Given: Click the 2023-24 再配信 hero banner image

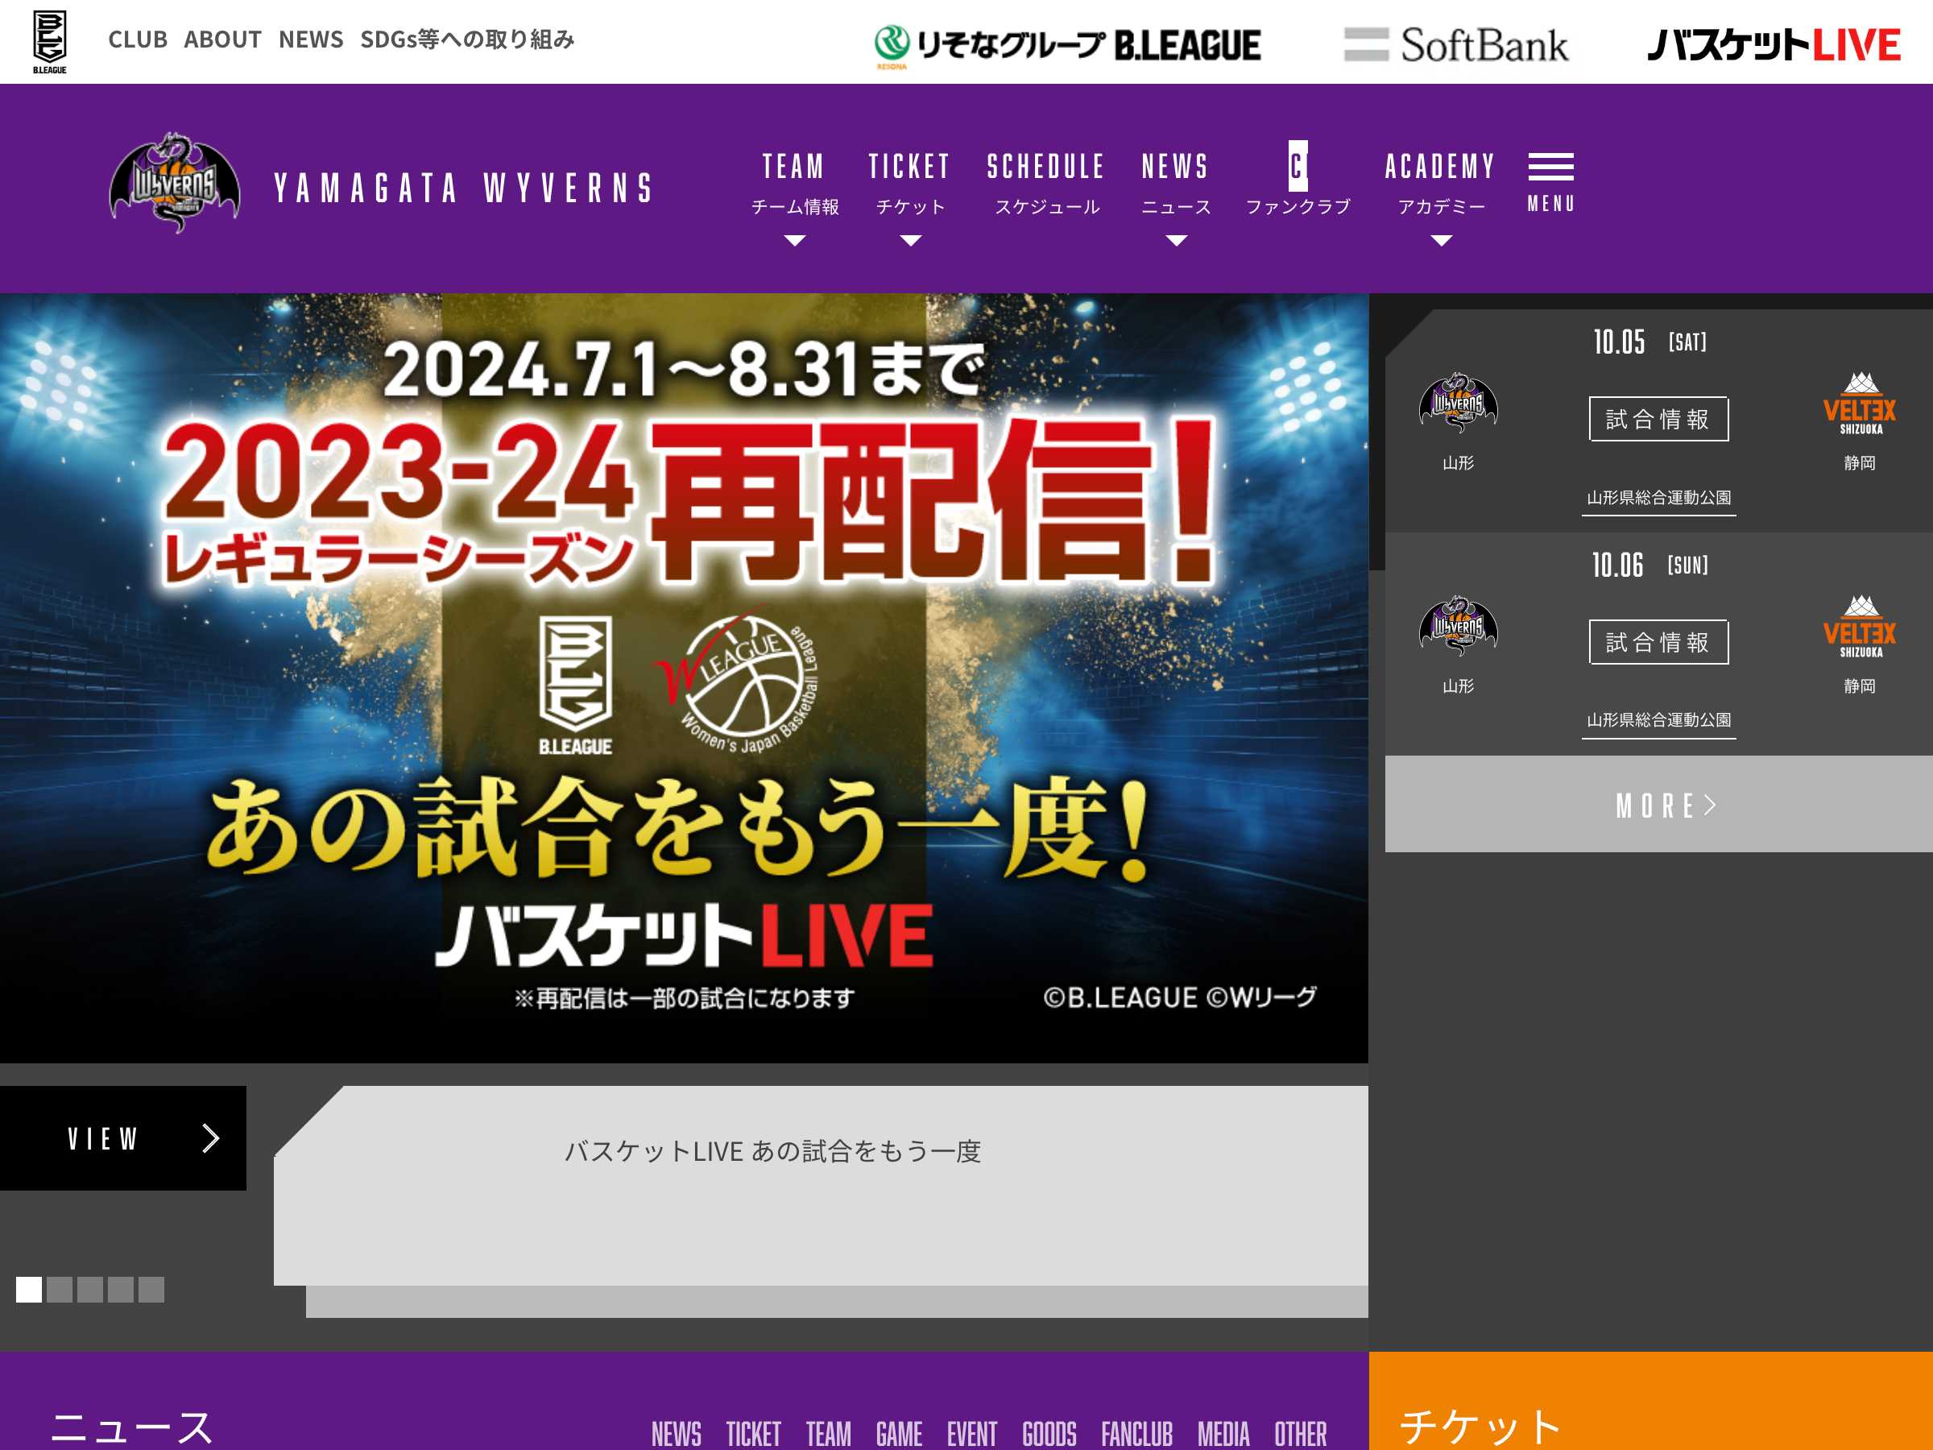Looking at the screenshot, I should tap(685, 678).
